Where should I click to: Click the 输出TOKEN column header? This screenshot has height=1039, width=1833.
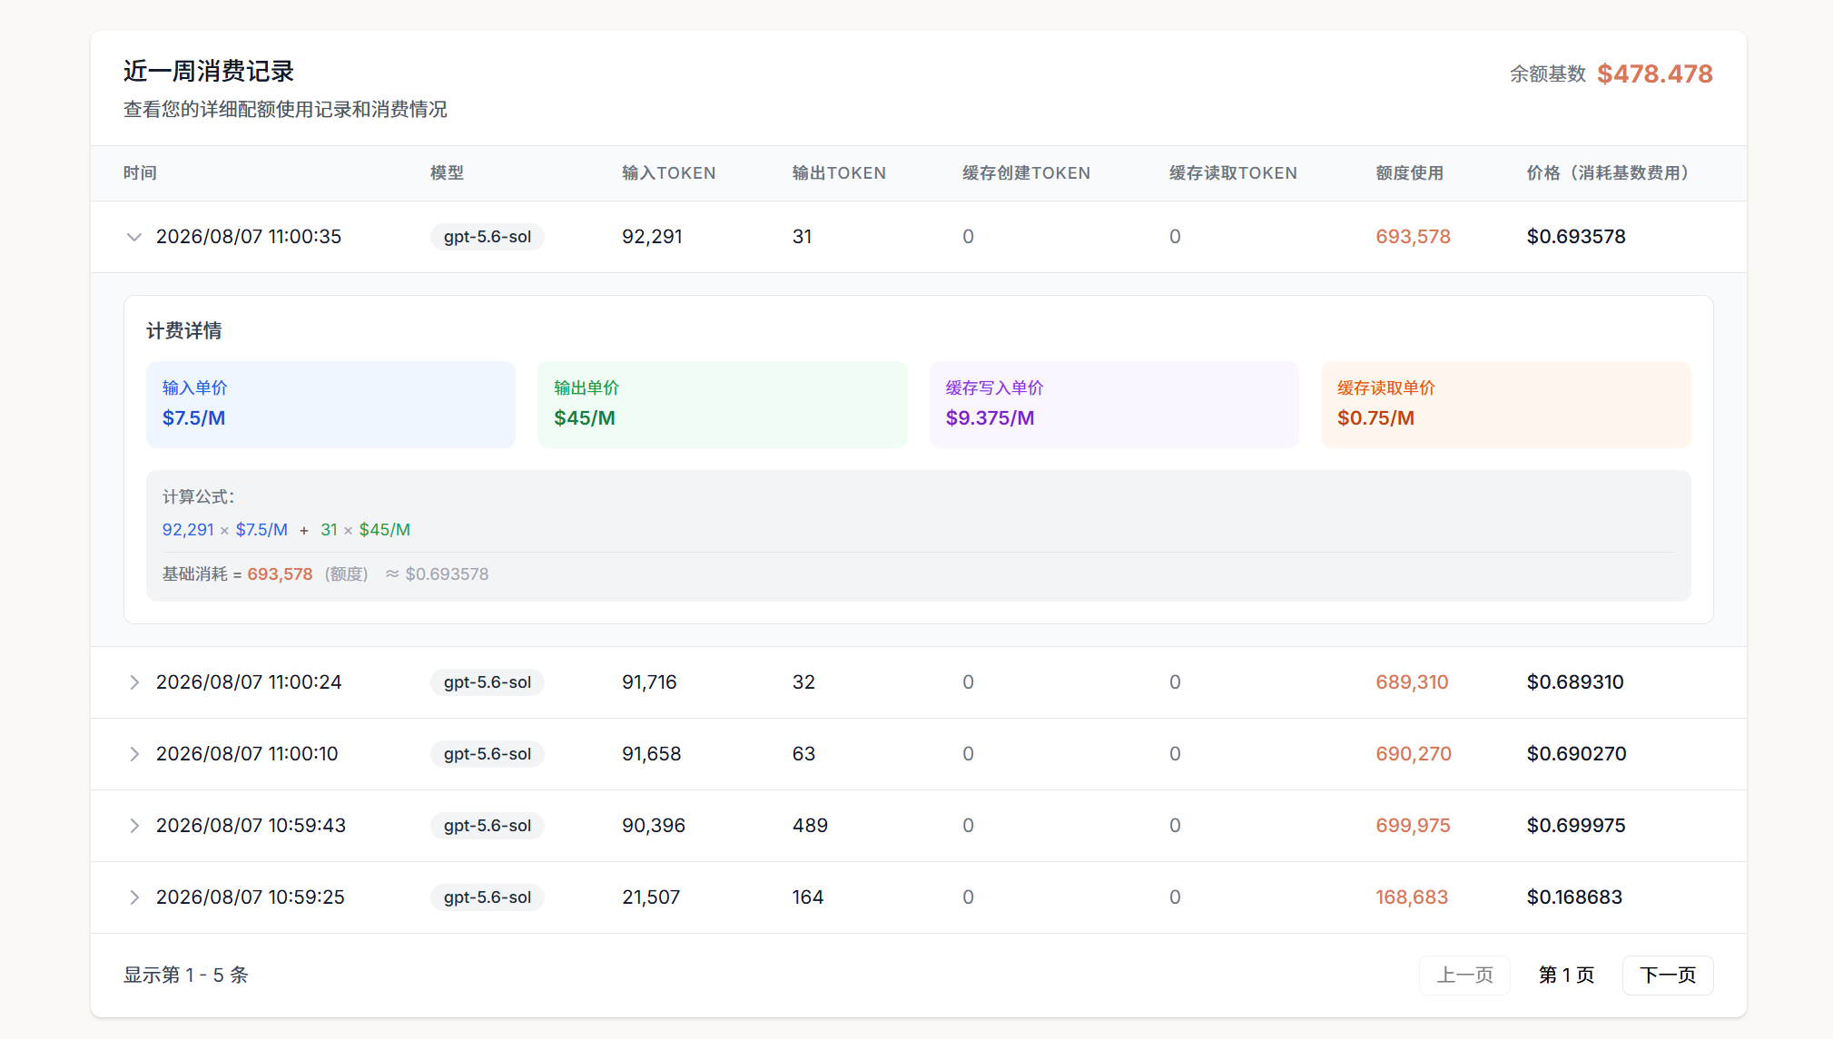pos(839,173)
